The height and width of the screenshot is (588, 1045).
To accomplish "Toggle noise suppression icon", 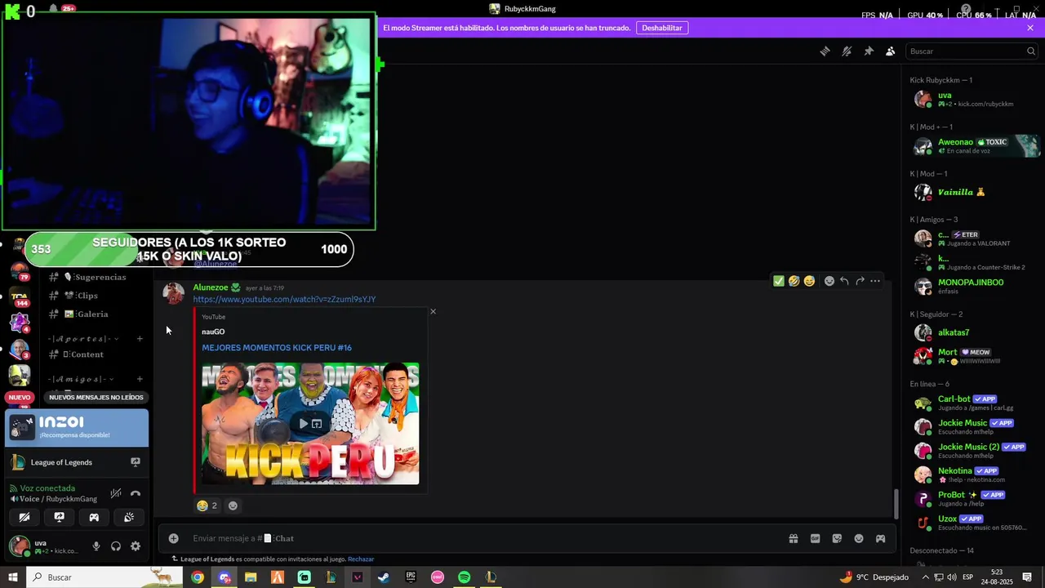I will click(x=116, y=493).
